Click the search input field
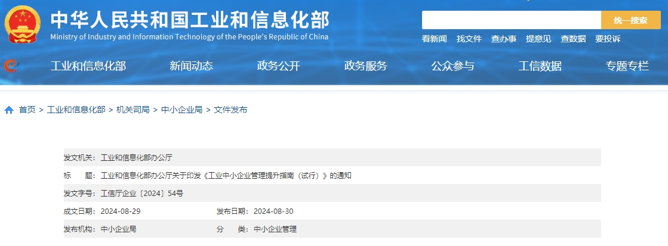The height and width of the screenshot is (246, 668). point(511,20)
